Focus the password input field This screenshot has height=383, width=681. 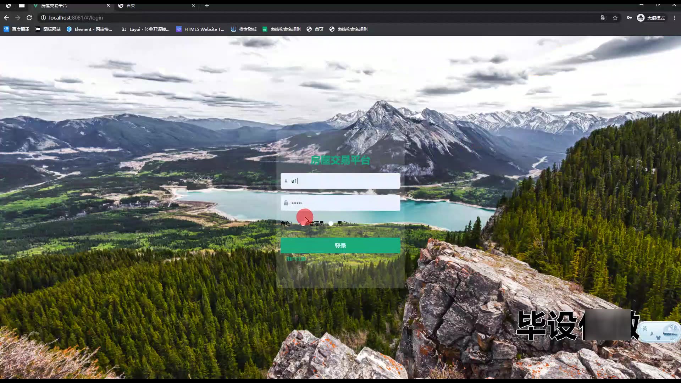340,203
